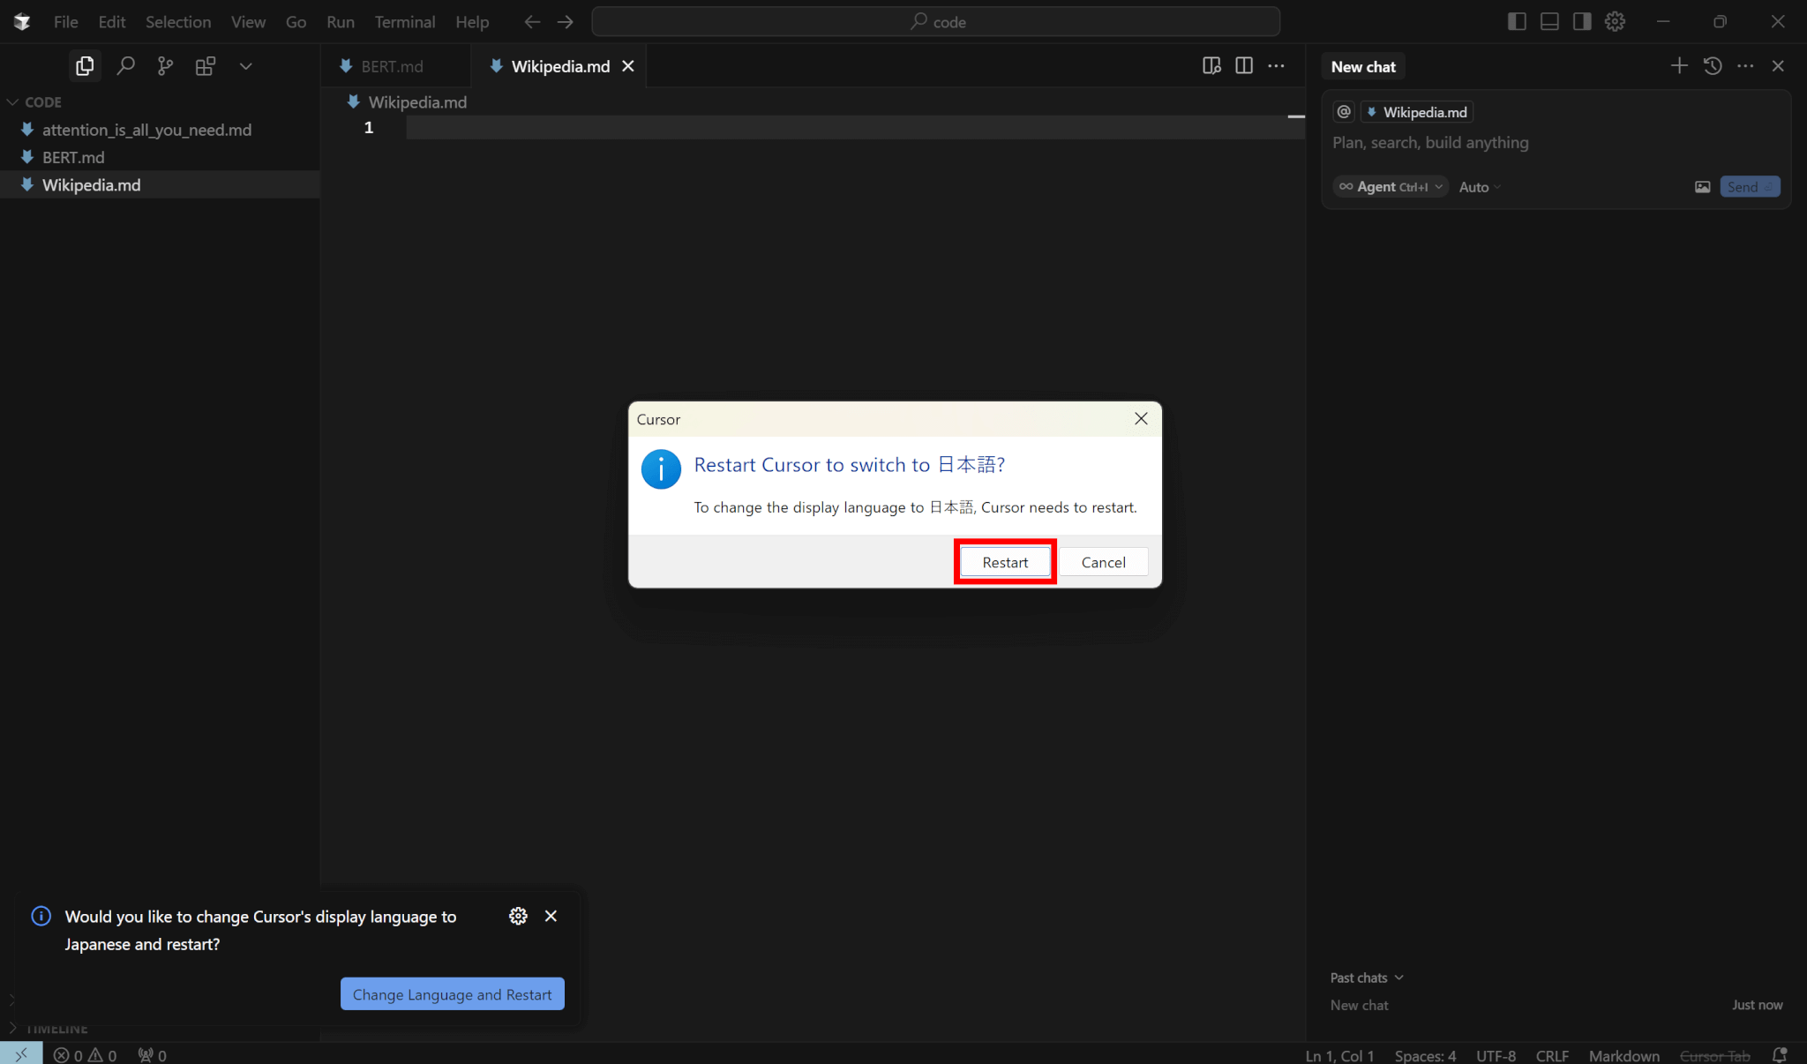Open markdown preview to the side
The height and width of the screenshot is (1064, 1807).
coord(1211,66)
